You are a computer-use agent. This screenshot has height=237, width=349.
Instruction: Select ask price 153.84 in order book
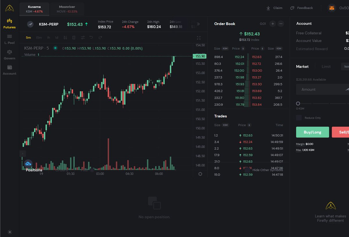pyautogui.click(x=257, y=105)
